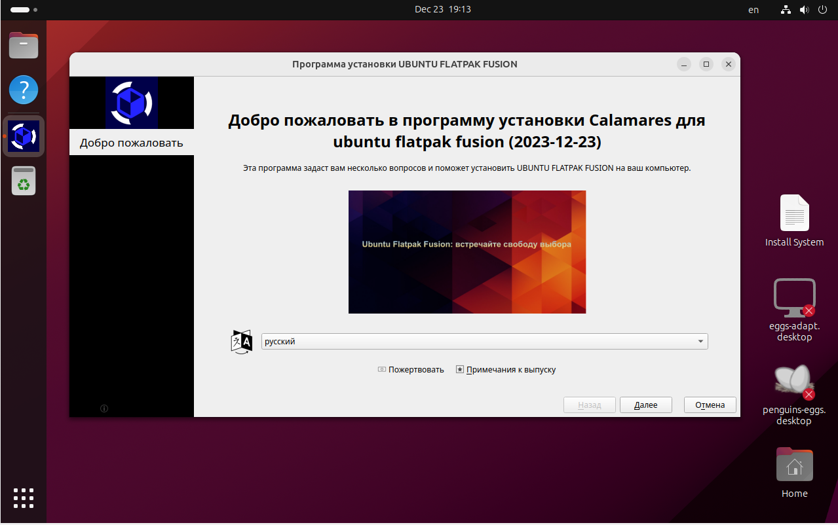The height and width of the screenshot is (525, 838).
Task: Click the volume icon in top bar
Action: (804, 10)
